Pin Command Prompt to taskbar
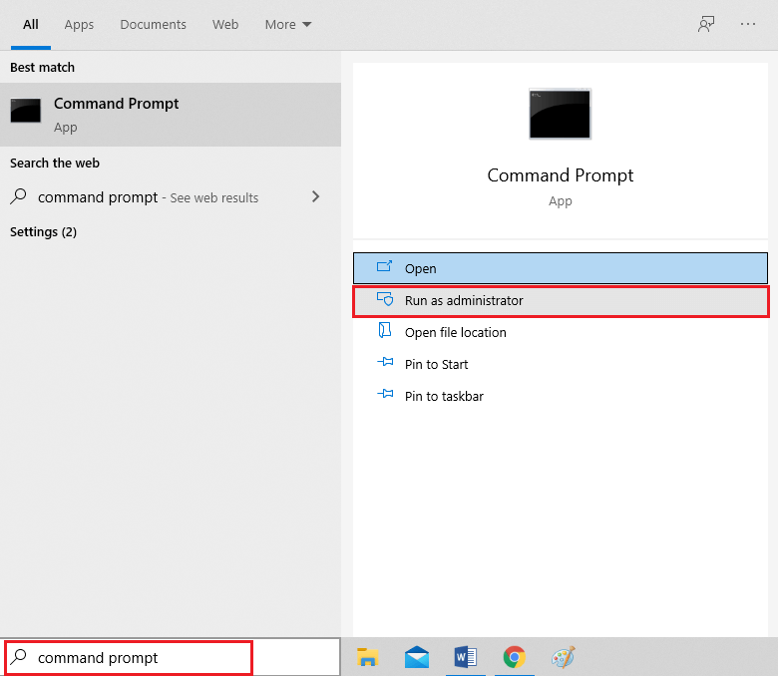The height and width of the screenshot is (676, 778). click(444, 396)
